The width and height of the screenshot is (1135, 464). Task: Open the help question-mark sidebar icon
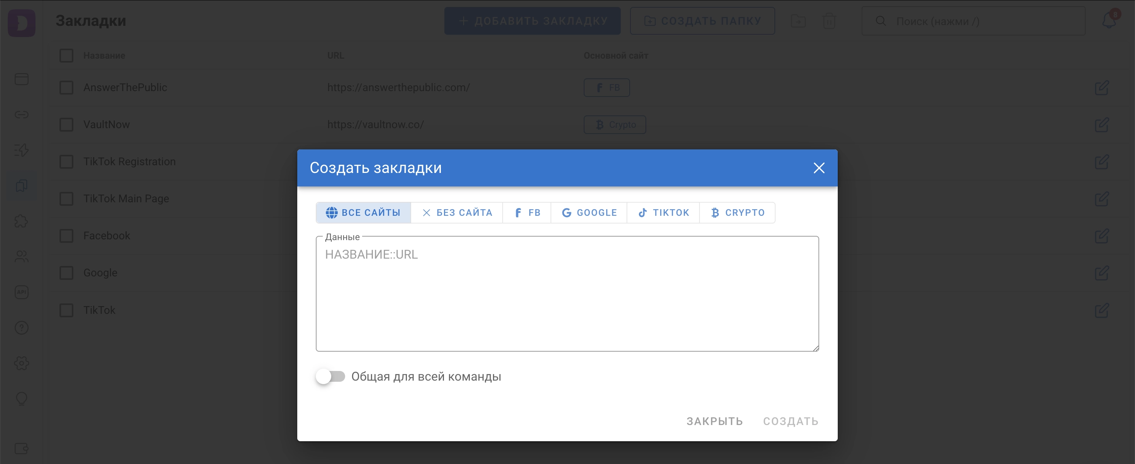point(22,328)
